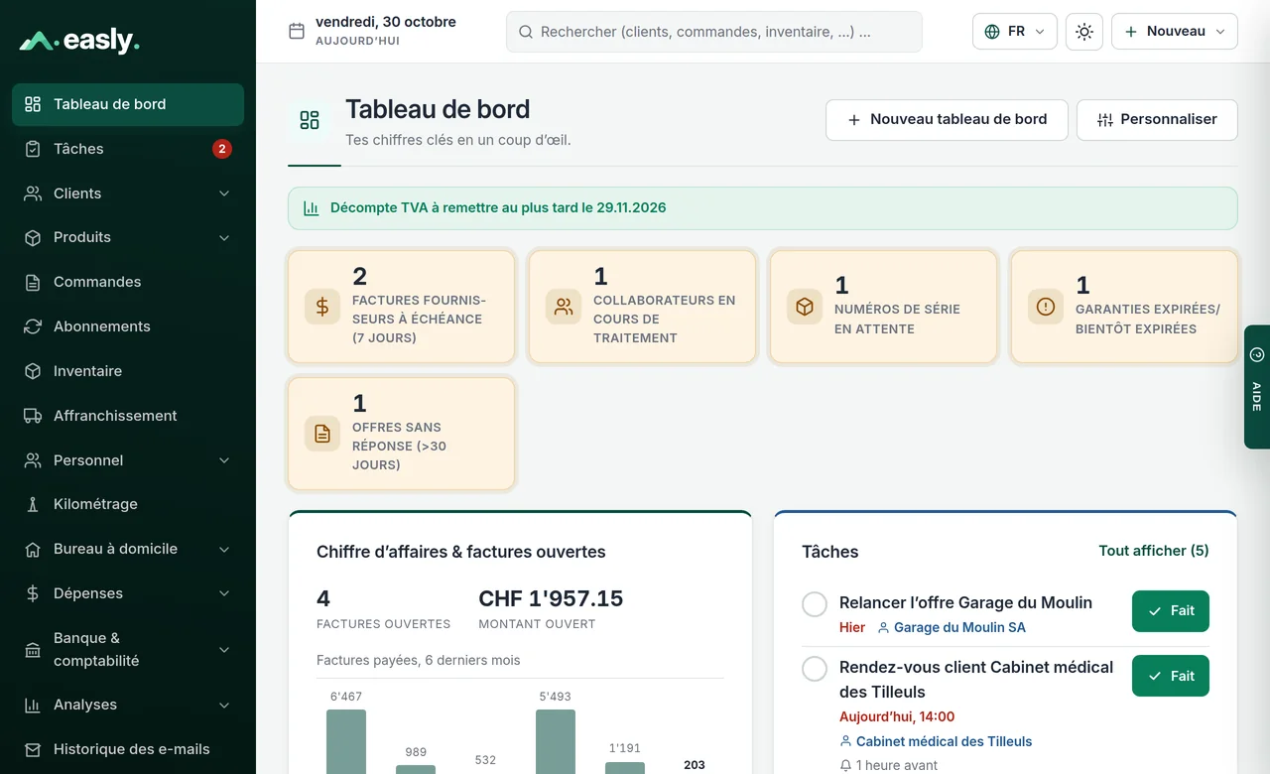The width and height of the screenshot is (1270, 774).
Task: Mark Relancer l'offre Garage du Moulin circle complete
Action: coord(815,604)
